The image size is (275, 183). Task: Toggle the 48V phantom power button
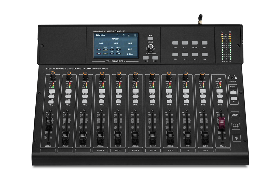click(175, 43)
